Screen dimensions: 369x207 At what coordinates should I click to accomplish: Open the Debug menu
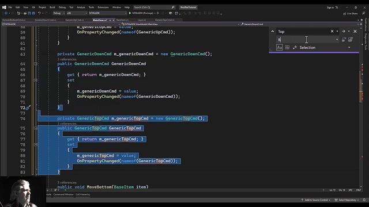[x=62, y=7]
